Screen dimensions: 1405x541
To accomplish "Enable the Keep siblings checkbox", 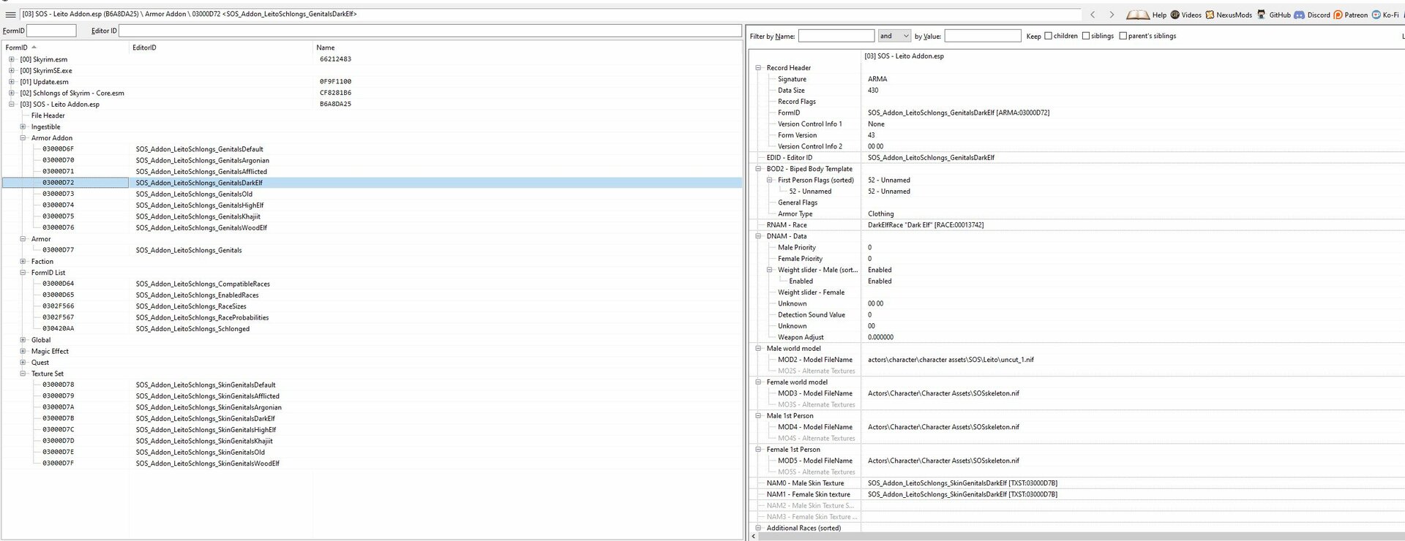I will [1086, 36].
